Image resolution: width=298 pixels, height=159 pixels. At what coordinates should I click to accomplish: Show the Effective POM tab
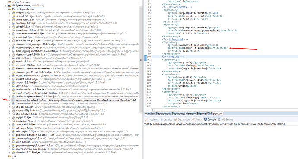coord(204,113)
